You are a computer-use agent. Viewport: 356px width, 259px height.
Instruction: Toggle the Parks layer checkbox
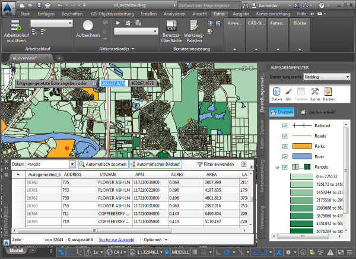coord(285,146)
